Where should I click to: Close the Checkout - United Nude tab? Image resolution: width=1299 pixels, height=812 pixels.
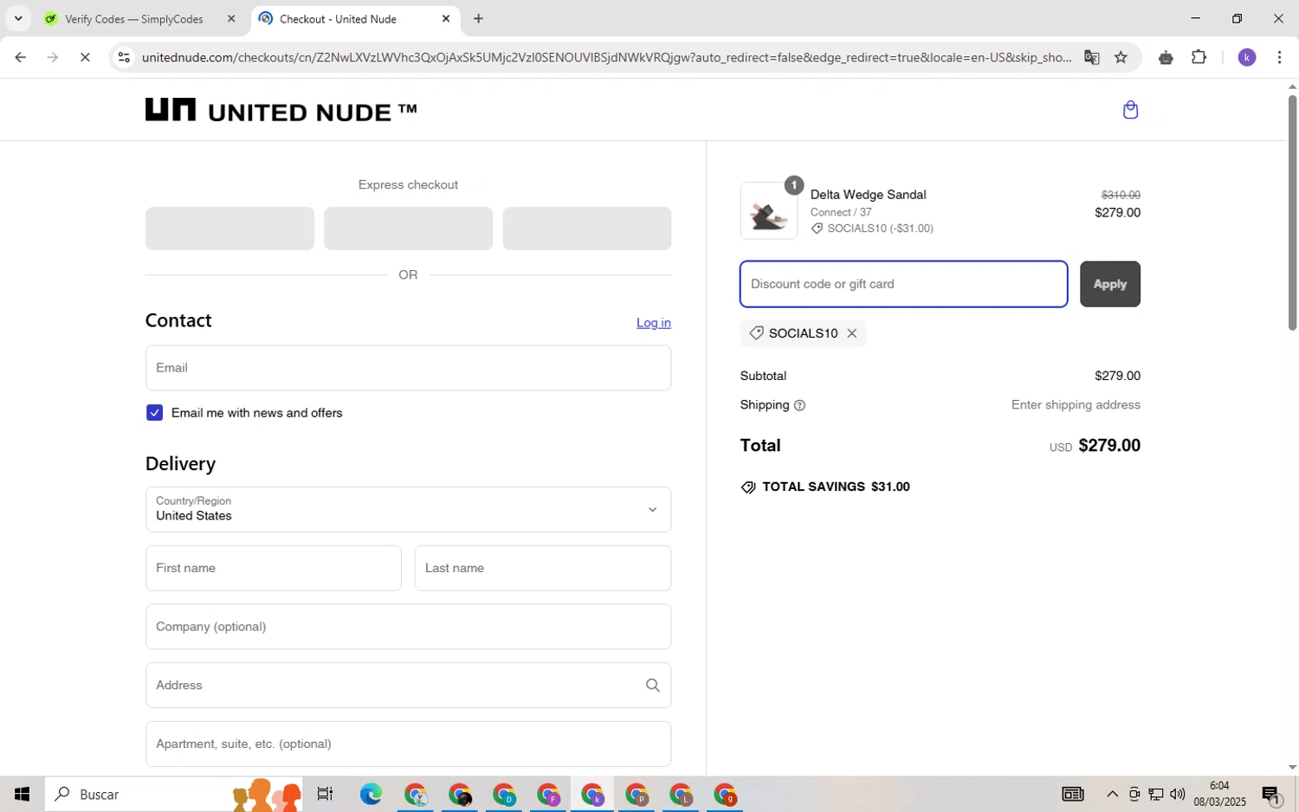click(x=446, y=18)
